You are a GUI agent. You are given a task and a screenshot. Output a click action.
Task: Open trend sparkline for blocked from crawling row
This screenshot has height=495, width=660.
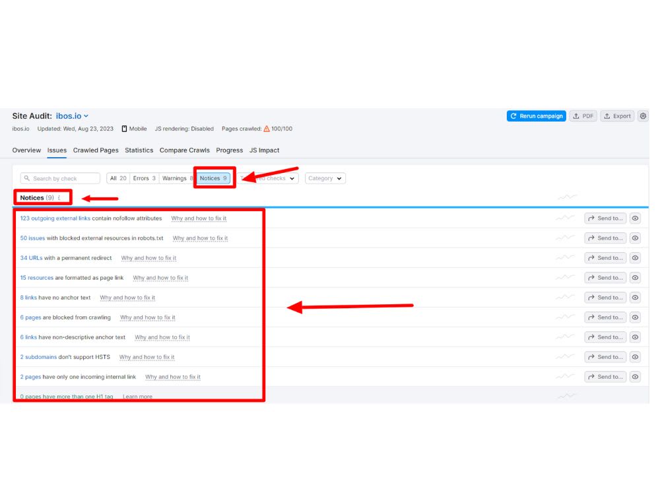(x=565, y=317)
